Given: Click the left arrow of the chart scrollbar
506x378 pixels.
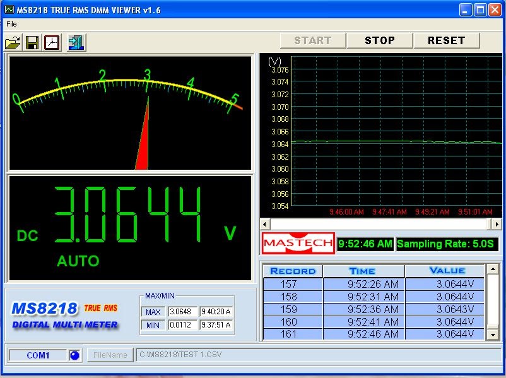Looking at the screenshot, I should click(264, 224).
